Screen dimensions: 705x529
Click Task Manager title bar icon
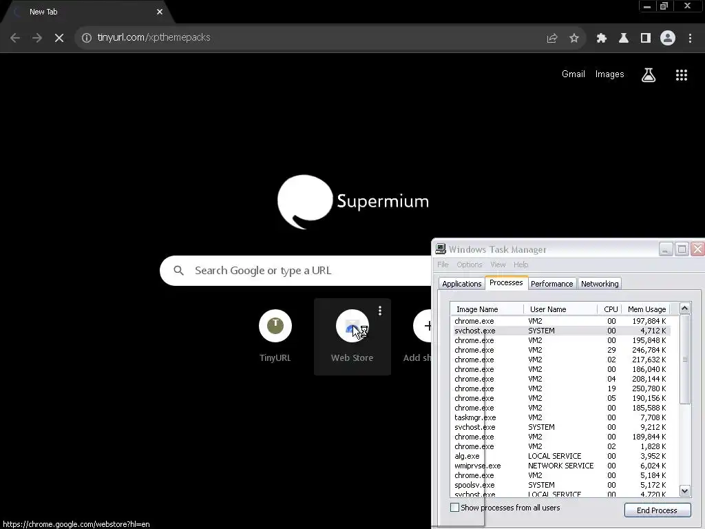coord(441,249)
